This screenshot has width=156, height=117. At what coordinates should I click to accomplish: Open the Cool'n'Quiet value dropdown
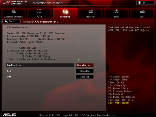pyautogui.click(x=84, y=65)
